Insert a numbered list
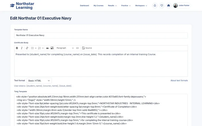This screenshot has width=202, height=126. pyautogui.click(x=40, y=48)
